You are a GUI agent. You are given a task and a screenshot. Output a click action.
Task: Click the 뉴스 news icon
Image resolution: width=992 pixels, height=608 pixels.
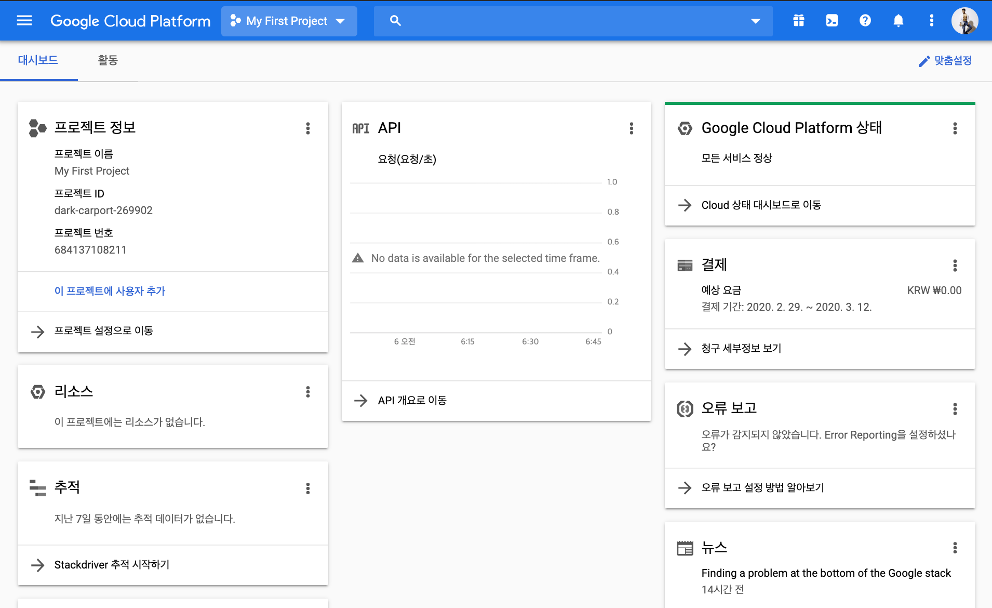point(685,548)
